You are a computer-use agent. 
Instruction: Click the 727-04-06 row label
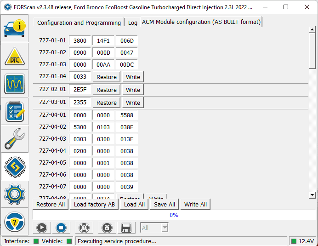[x=52, y=175]
